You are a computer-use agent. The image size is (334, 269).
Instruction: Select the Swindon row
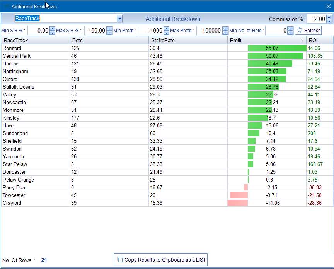167,149
